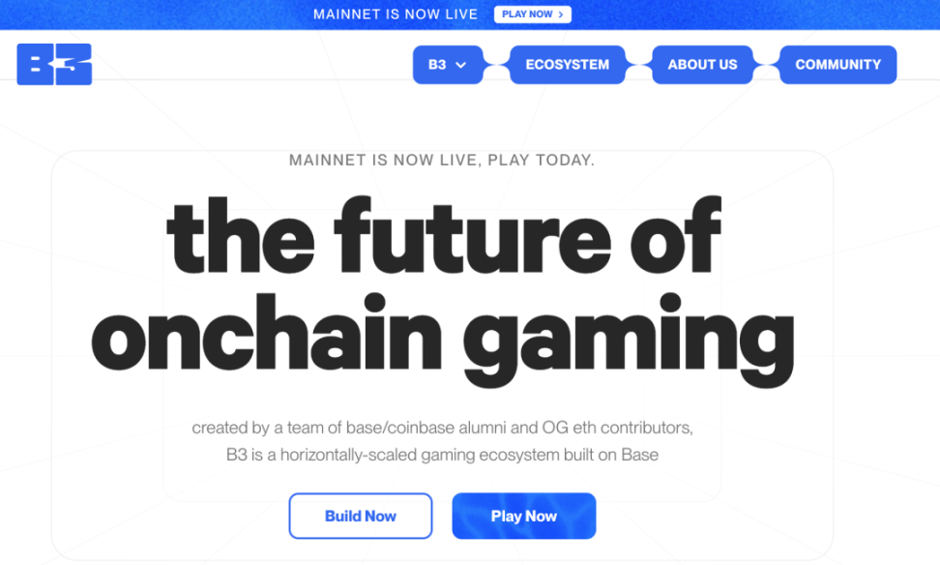Click the B3 logo icon
The width and height of the screenshot is (940, 565).
54,64
